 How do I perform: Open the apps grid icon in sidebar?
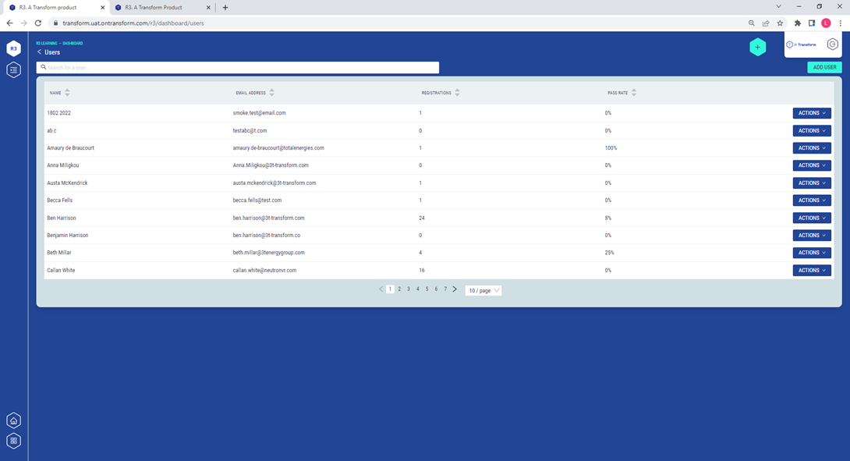13,441
